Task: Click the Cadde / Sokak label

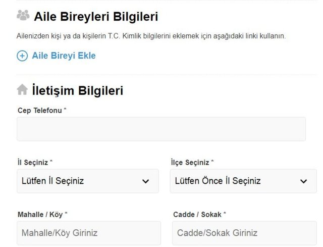Action: pos(197,214)
